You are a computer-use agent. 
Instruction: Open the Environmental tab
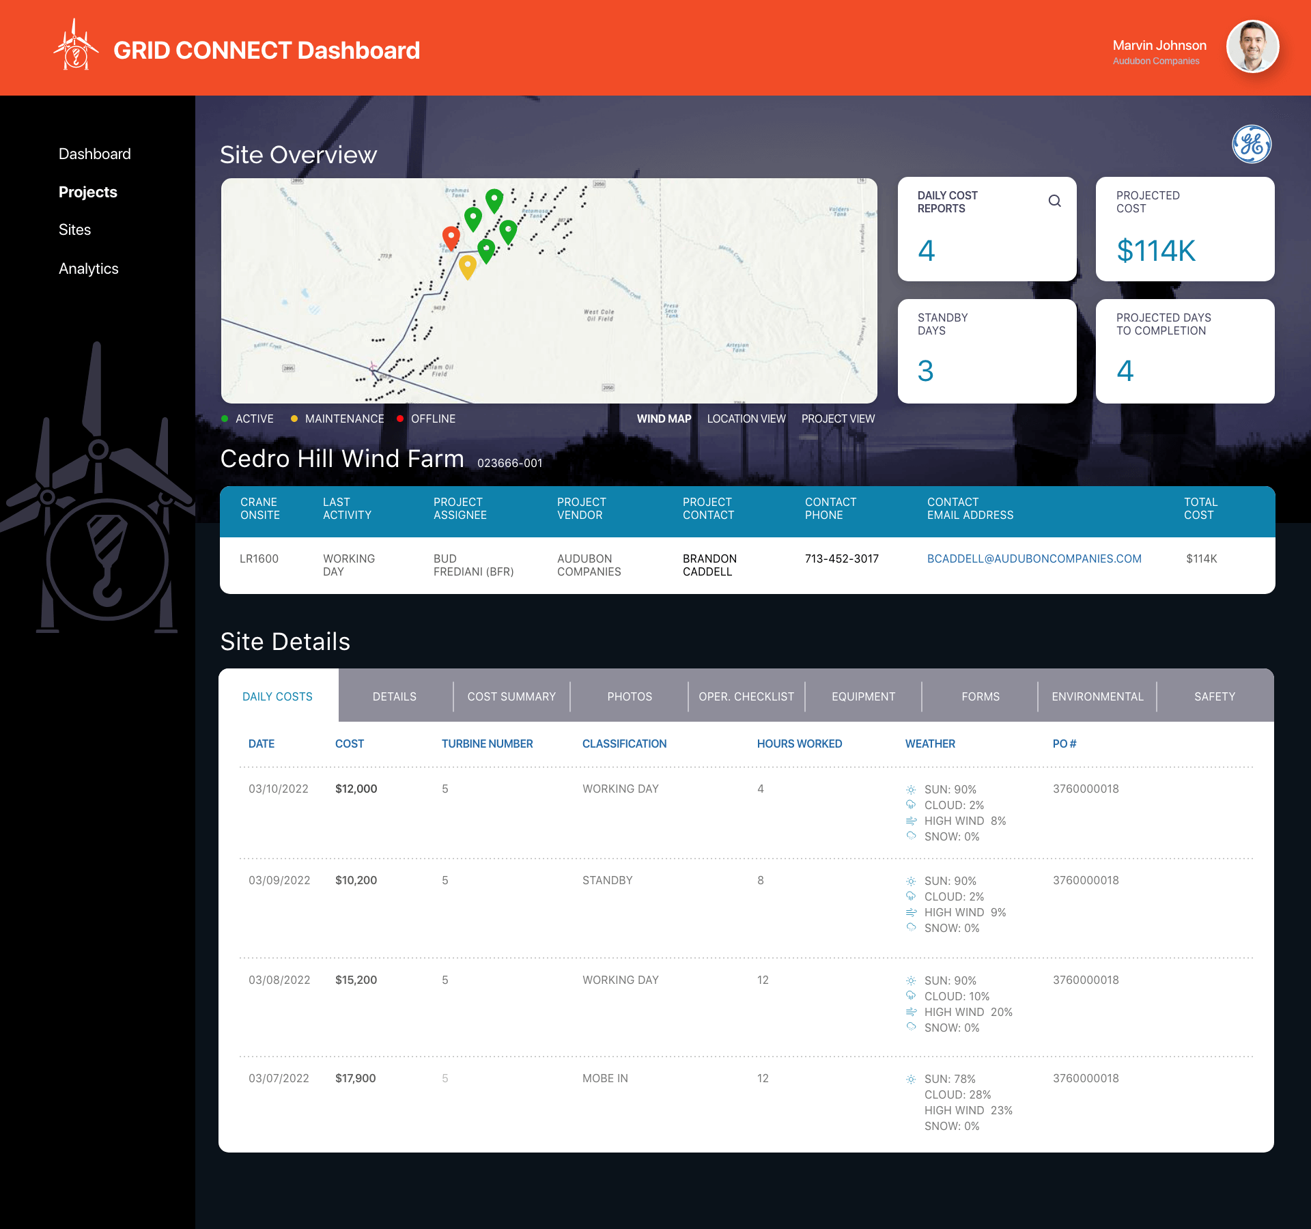click(x=1097, y=696)
